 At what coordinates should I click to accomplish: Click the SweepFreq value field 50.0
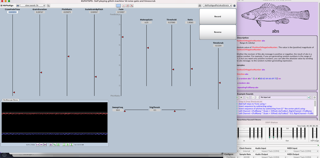point(118,110)
